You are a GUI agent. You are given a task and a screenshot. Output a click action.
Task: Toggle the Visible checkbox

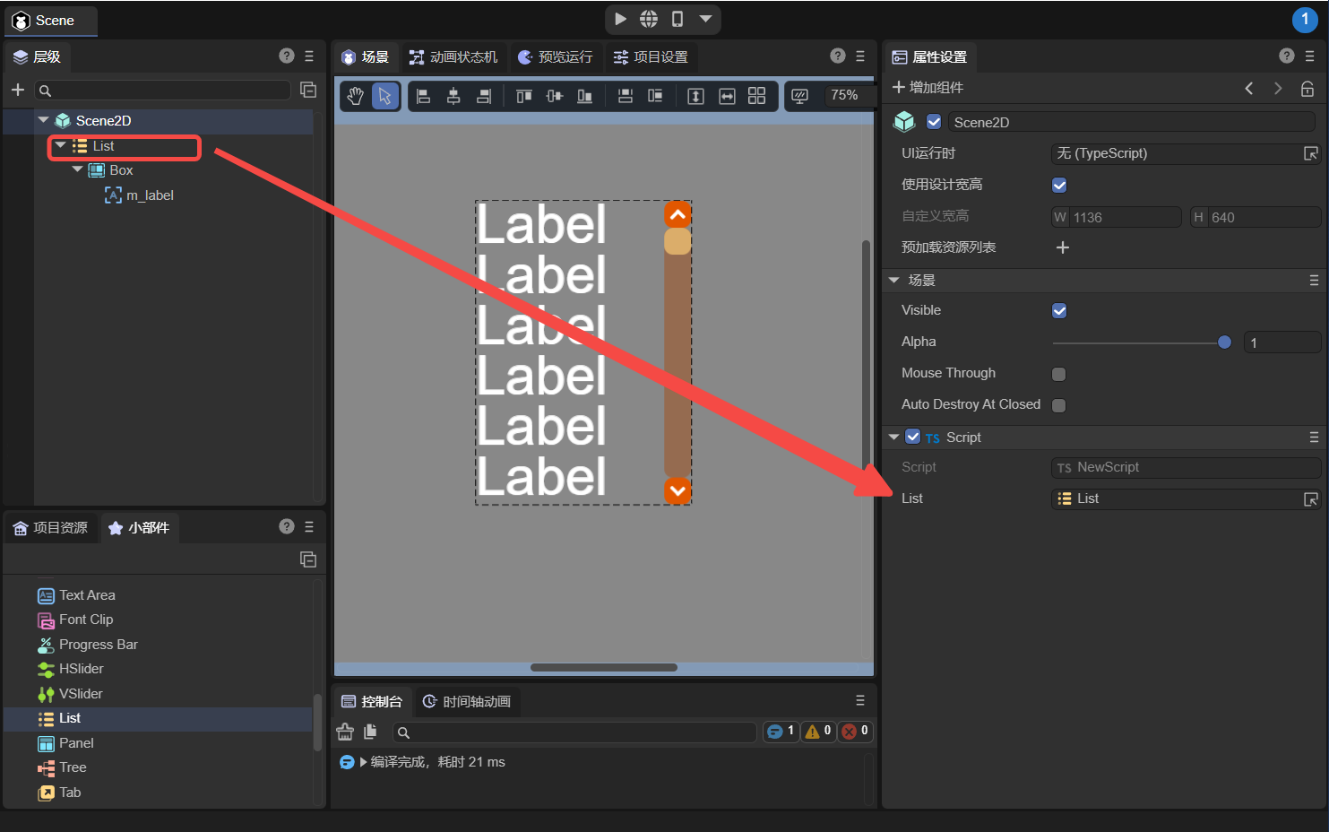click(x=1059, y=311)
